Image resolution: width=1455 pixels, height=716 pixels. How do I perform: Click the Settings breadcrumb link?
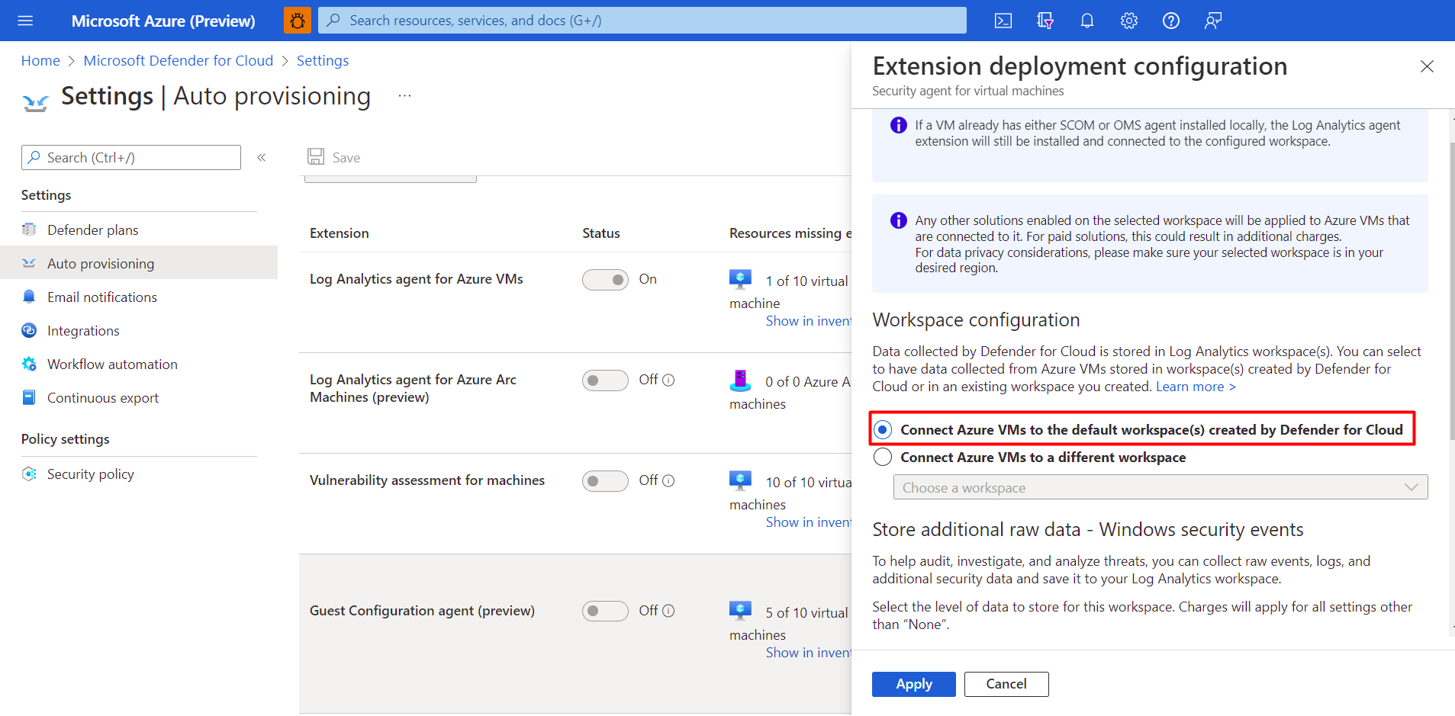click(323, 60)
